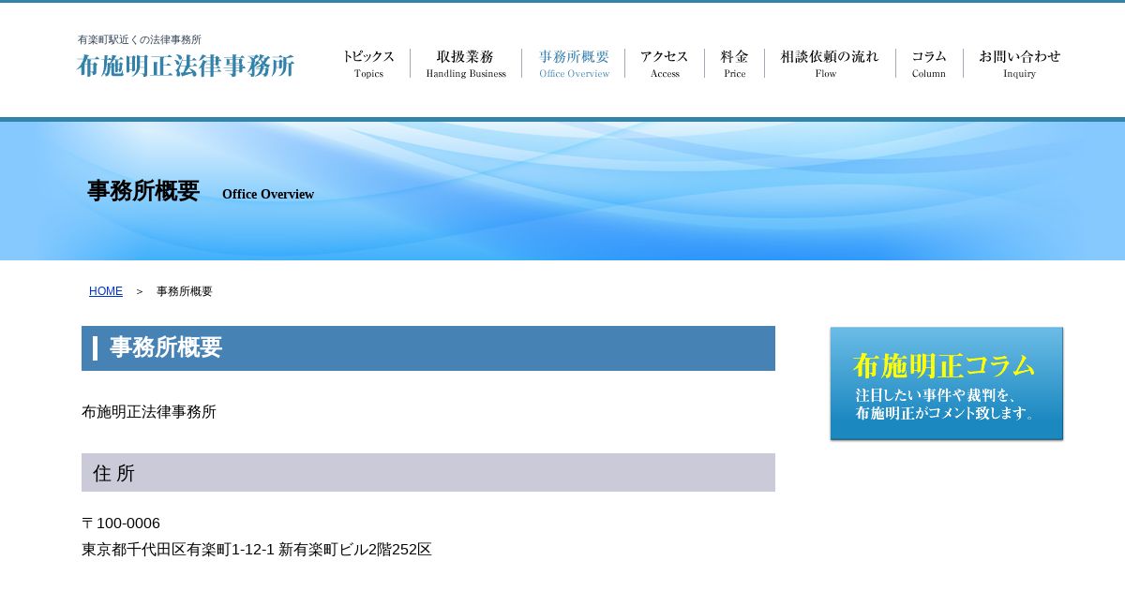
Task: Open the コラム Column menu item
Action: coord(929,63)
